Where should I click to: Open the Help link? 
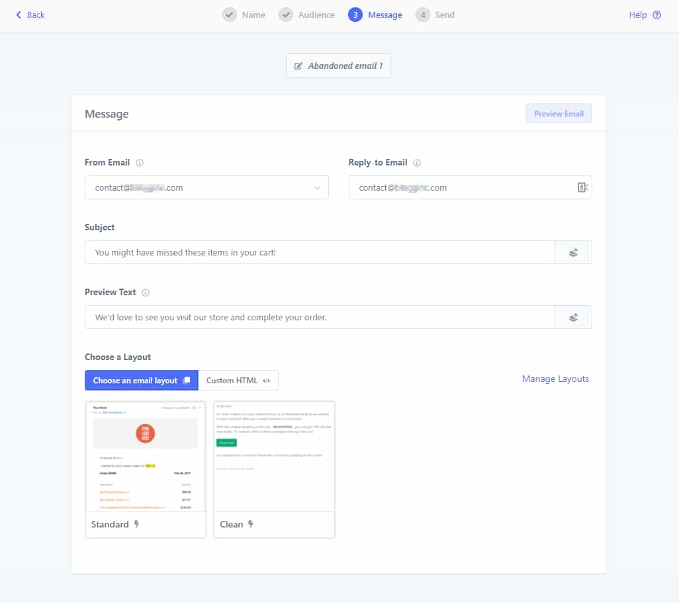pyautogui.click(x=638, y=15)
